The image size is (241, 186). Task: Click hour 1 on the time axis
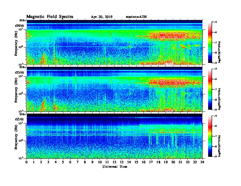pos(34,162)
